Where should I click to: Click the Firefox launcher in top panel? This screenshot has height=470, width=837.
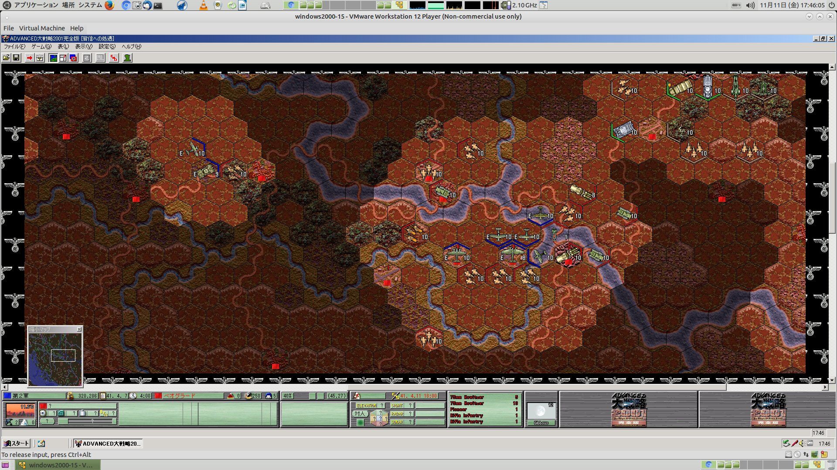pos(109,5)
